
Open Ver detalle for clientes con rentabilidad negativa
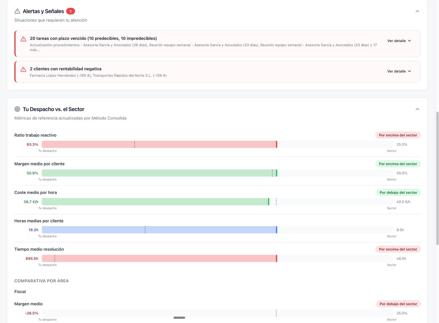(399, 71)
